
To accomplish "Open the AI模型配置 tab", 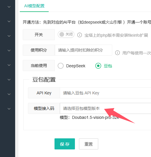I will [x=34, y=6].
